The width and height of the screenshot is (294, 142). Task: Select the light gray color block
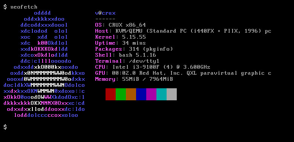click(171, 94)
